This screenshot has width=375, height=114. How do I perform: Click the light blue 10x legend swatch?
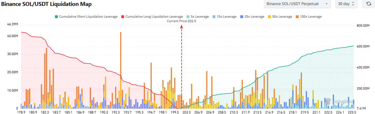point(214,17)
